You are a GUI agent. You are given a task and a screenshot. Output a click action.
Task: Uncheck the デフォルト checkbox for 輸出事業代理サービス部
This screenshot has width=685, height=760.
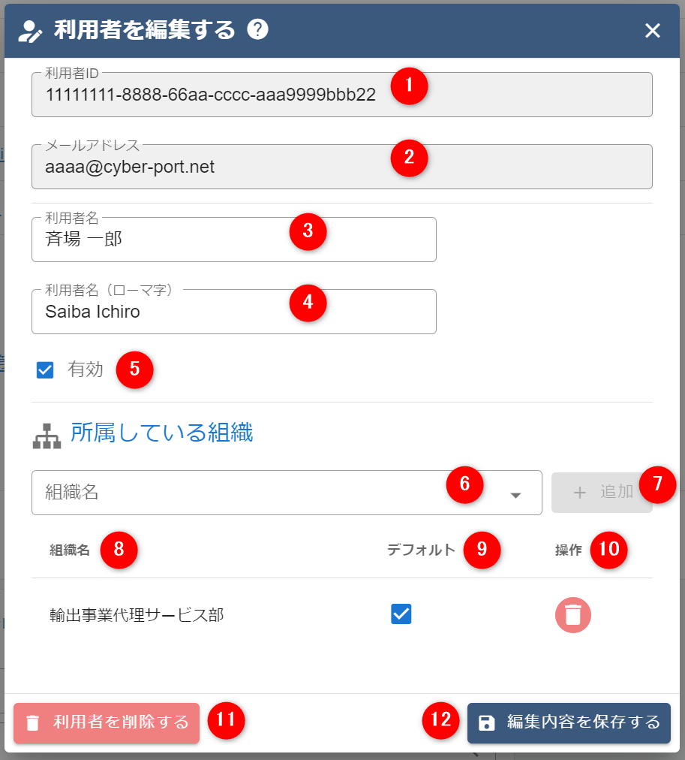401,614
